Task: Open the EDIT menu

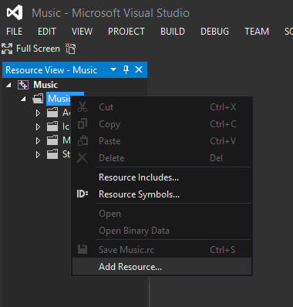Action: [x=47, y=32]
